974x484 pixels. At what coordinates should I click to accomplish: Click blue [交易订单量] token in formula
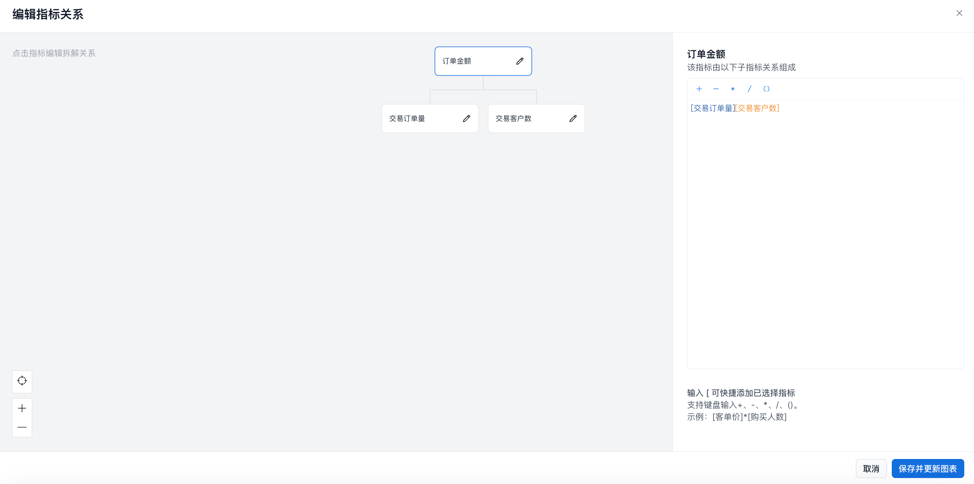click(x=713, y=108)
